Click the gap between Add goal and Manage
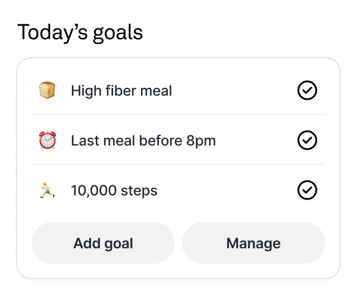Viewport: 357px width, 297px height. (x=178, y=243)
